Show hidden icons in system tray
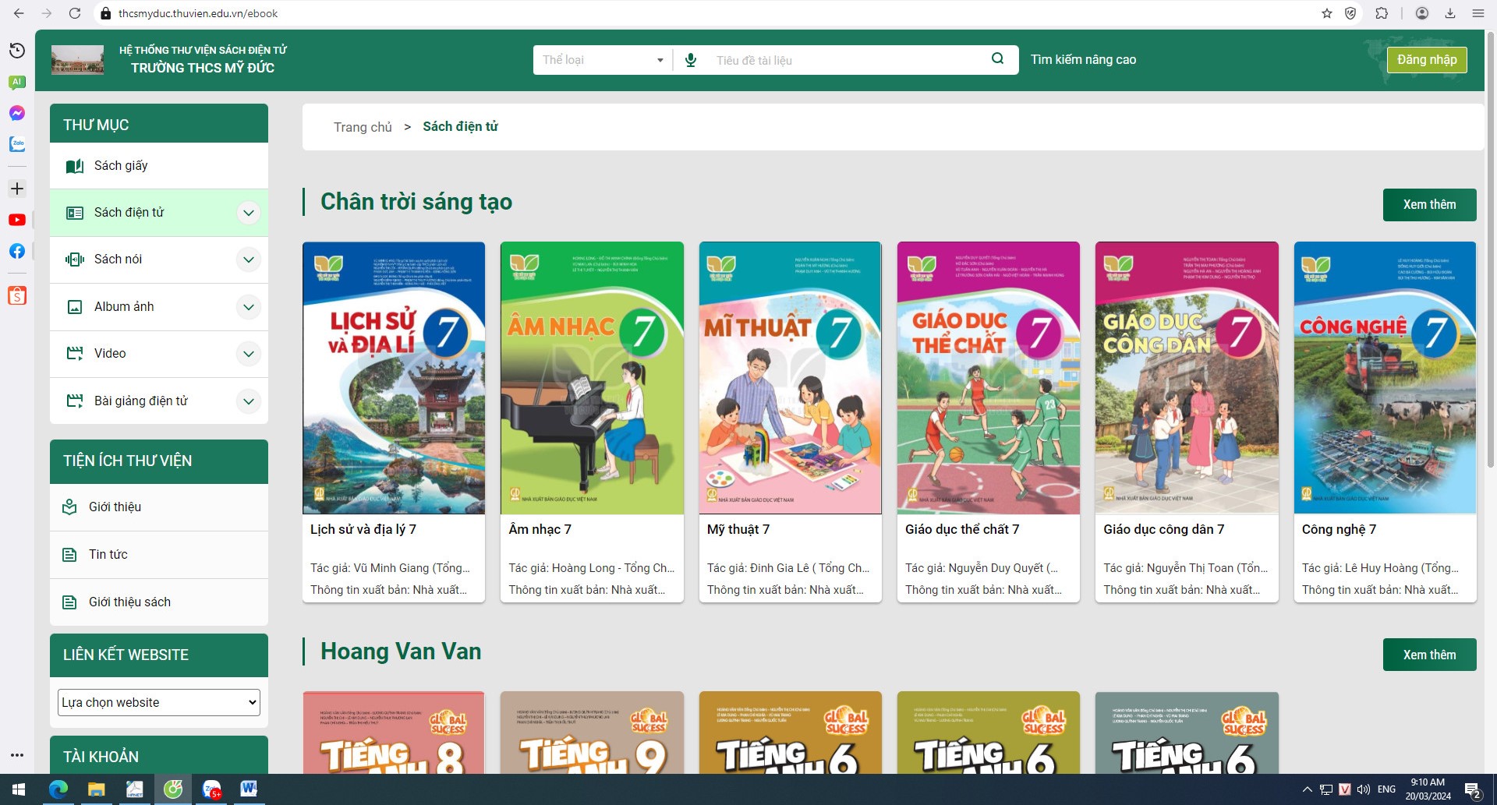Screen dimensions: 1497x805 (x=1308, y=789)
